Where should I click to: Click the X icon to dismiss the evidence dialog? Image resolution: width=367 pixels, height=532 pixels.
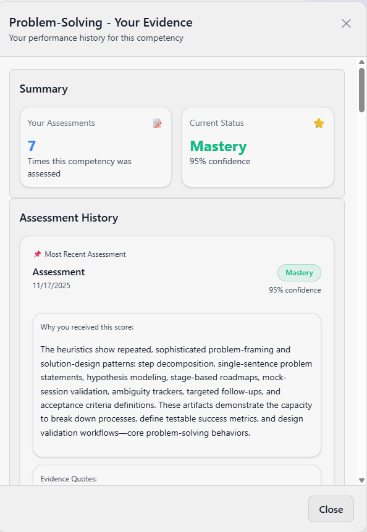tap(346, 23)
